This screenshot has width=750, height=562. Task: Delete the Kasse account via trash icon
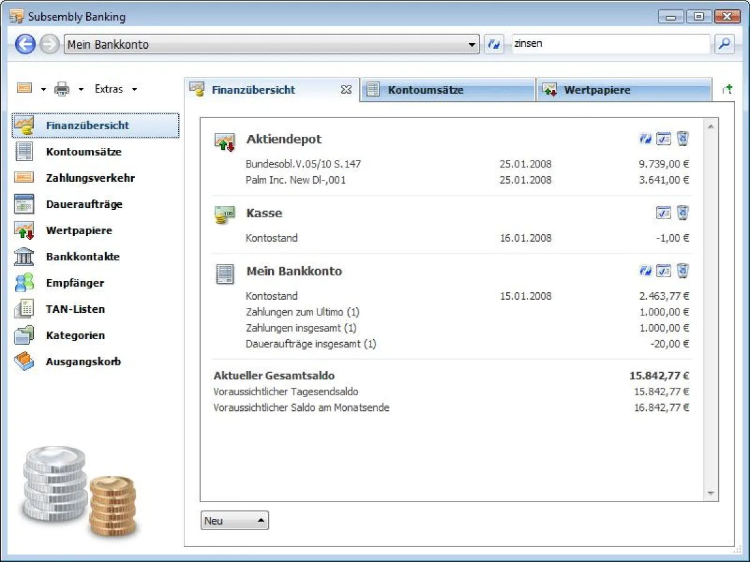click(x=682, y=213)
